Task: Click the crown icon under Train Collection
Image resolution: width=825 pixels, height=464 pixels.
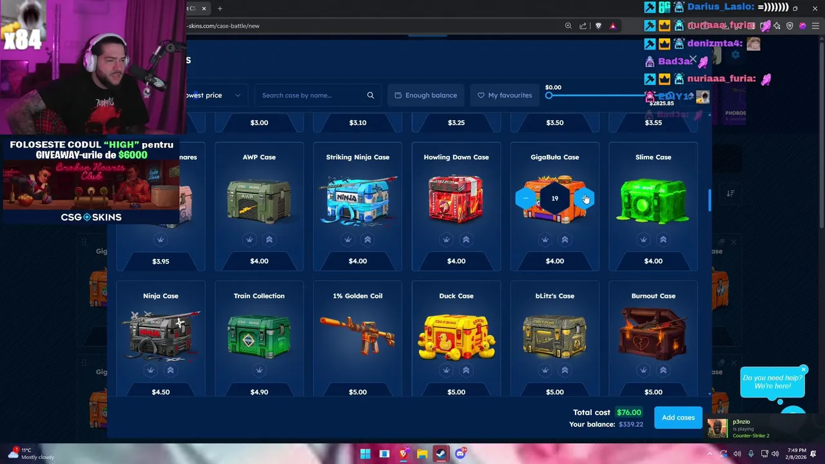Action: pos(259,371)
